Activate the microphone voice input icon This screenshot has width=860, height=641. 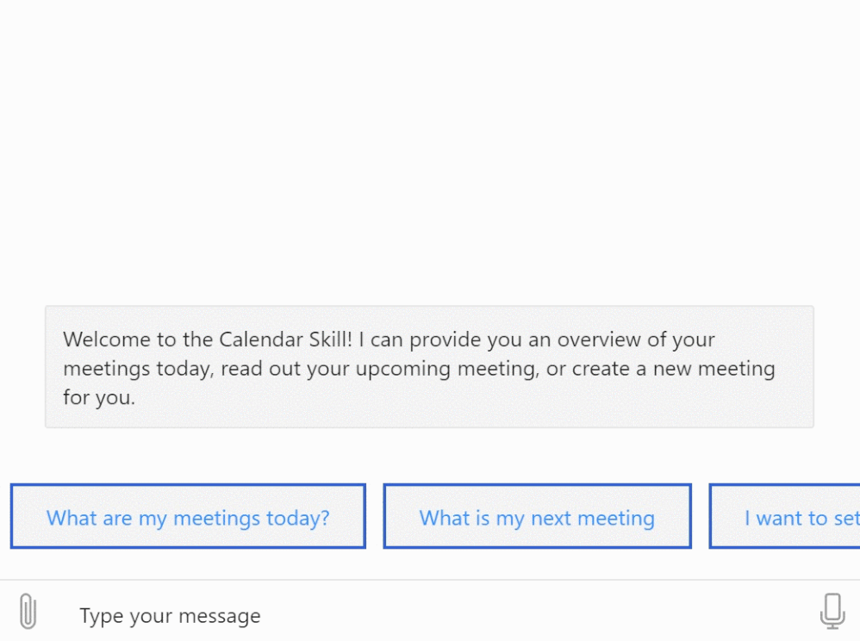[832, 611]
